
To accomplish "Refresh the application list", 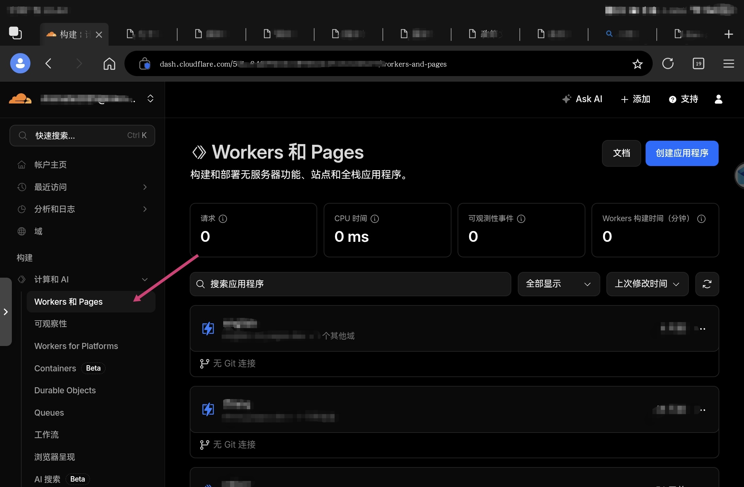I will pyautogui.click(x=707, y=284).
